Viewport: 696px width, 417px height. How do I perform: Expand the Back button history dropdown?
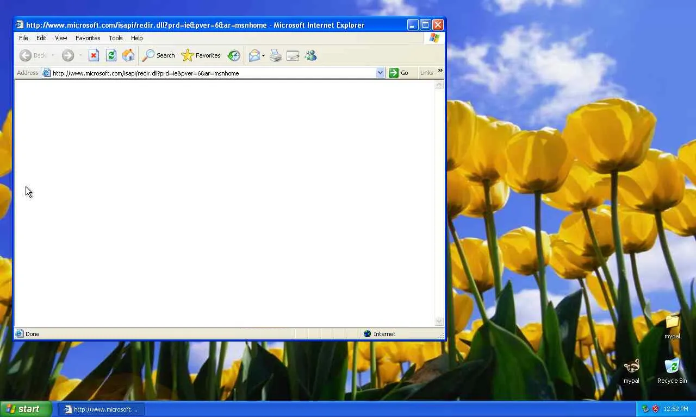53,55
